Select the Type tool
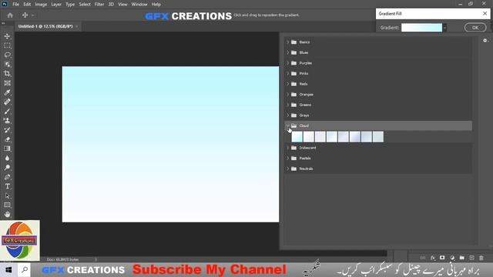This screenshot has width=493, height=277. pos(7,186)
